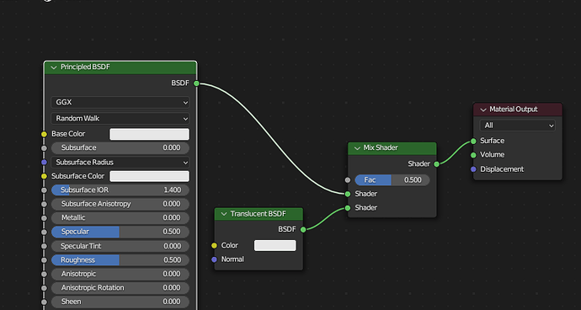Click the Anisotropic input socket
Screen dimensions: 581x310
coord(44,274)
